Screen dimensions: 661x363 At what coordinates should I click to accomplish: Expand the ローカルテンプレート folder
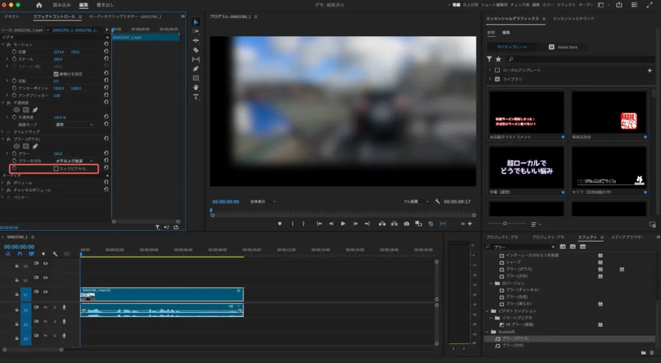490,70
